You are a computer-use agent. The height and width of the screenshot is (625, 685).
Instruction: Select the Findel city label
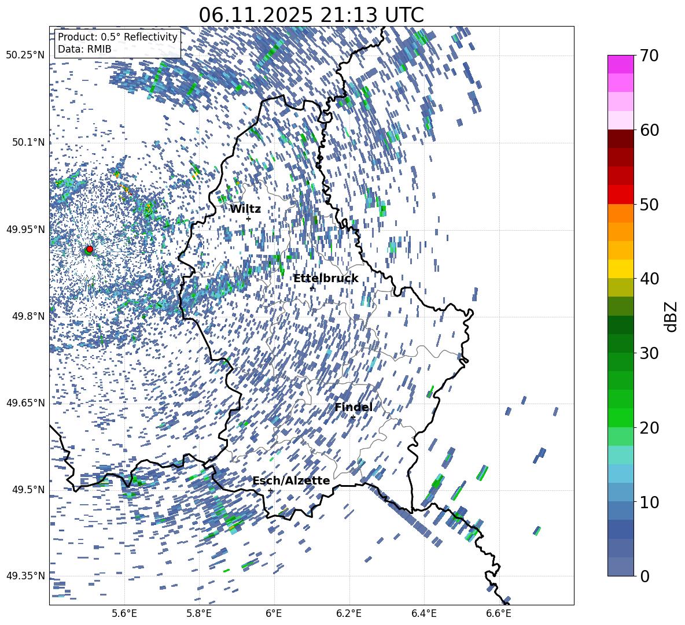tap(353, 408)
